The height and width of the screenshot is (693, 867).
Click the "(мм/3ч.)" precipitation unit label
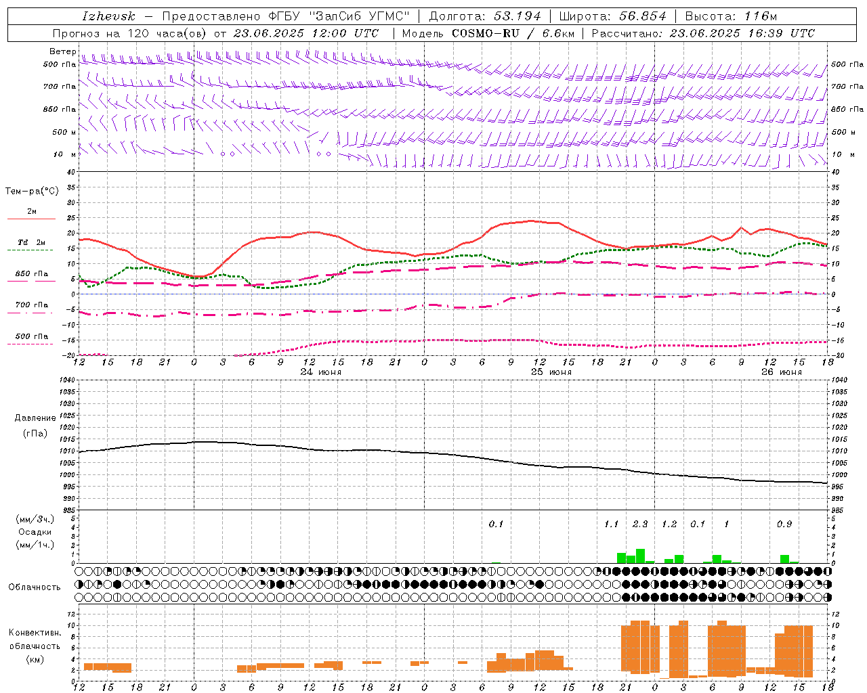[35, 519]
